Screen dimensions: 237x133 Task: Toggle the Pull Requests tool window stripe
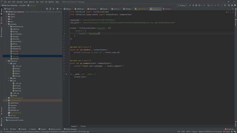click(x=1, y=32)
